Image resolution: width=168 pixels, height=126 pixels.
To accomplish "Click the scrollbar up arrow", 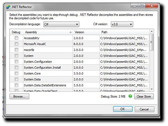I will [152, 31].
